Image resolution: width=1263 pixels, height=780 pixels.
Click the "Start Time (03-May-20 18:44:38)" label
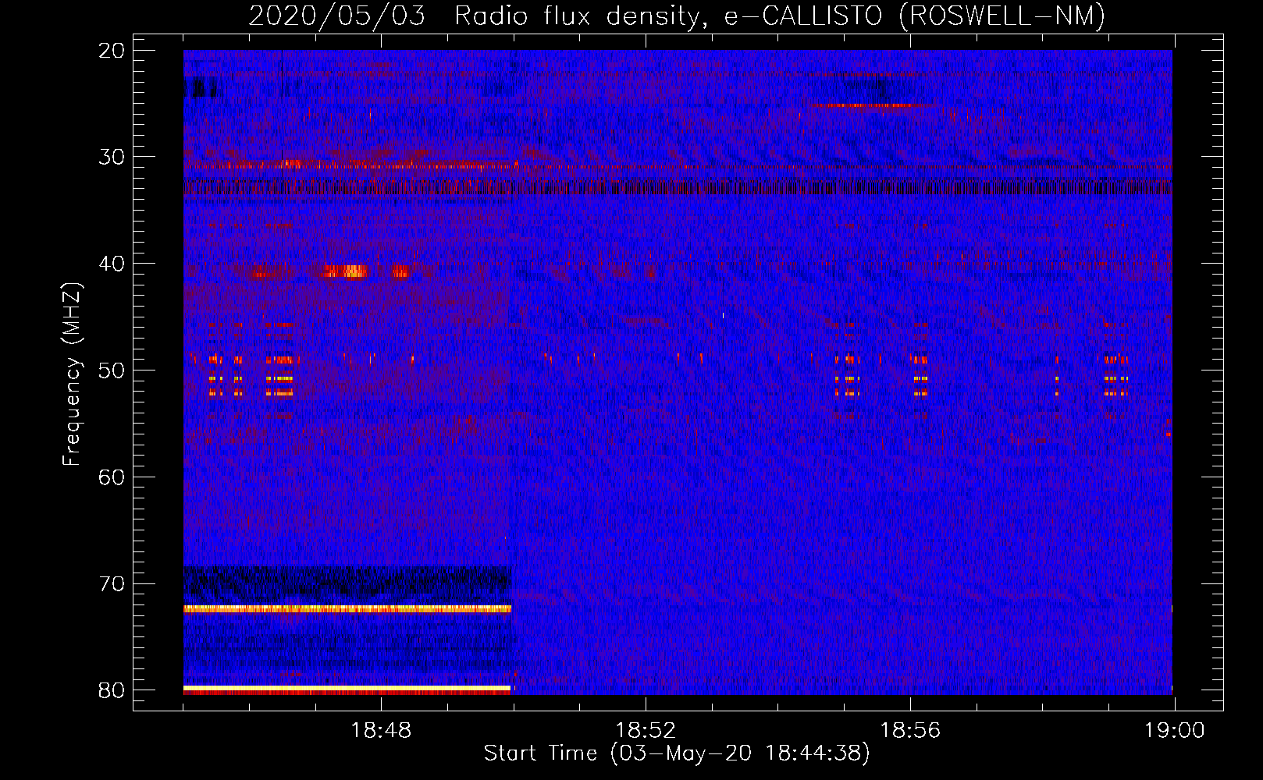pos(677,753)
